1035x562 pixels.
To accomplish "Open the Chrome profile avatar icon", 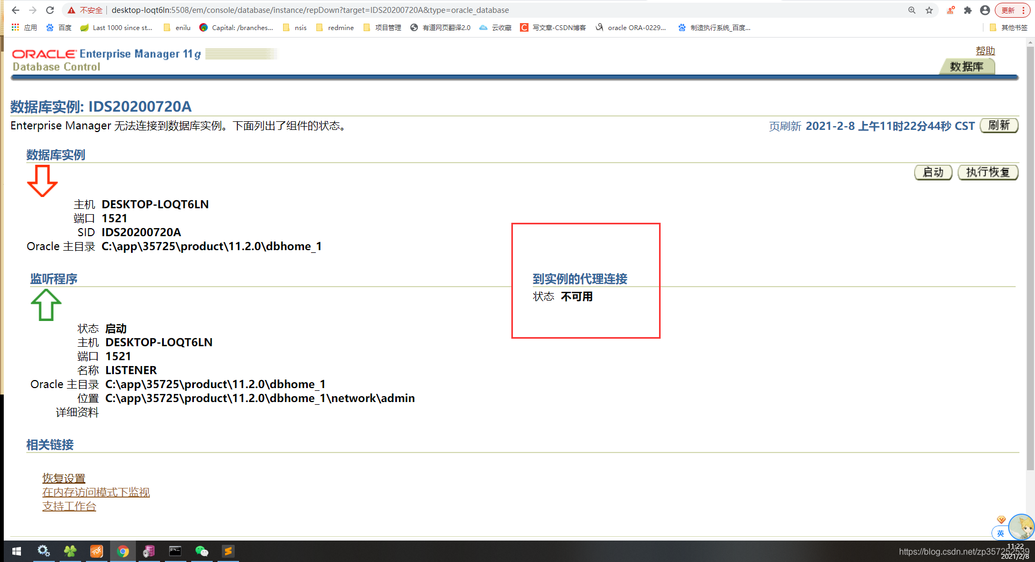I will 985,10.
